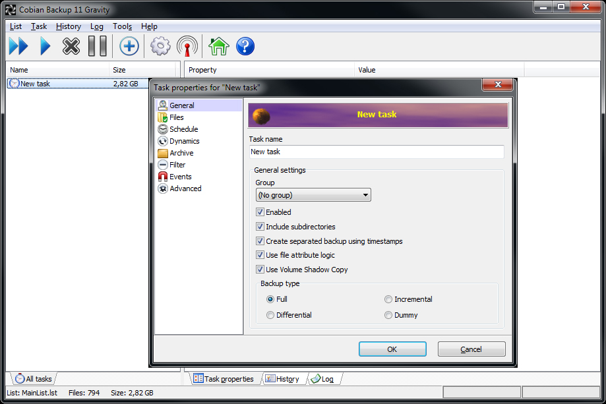Viewport: 606px width, 404px height.
Task: Click the Property column header
Action: pyautogui.click(x=270, y=70)
